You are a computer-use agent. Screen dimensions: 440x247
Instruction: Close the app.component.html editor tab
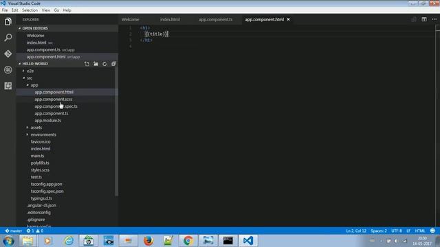pyautogui.click(x=288, y=19)
